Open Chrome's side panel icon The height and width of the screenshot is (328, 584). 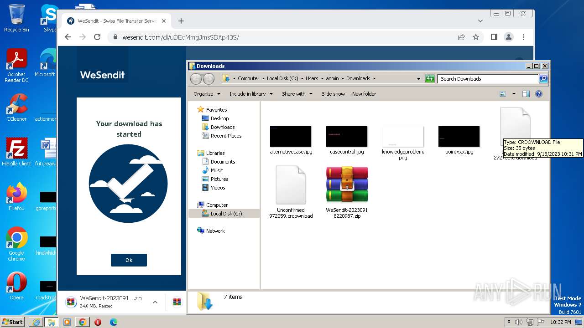[494, 37]
